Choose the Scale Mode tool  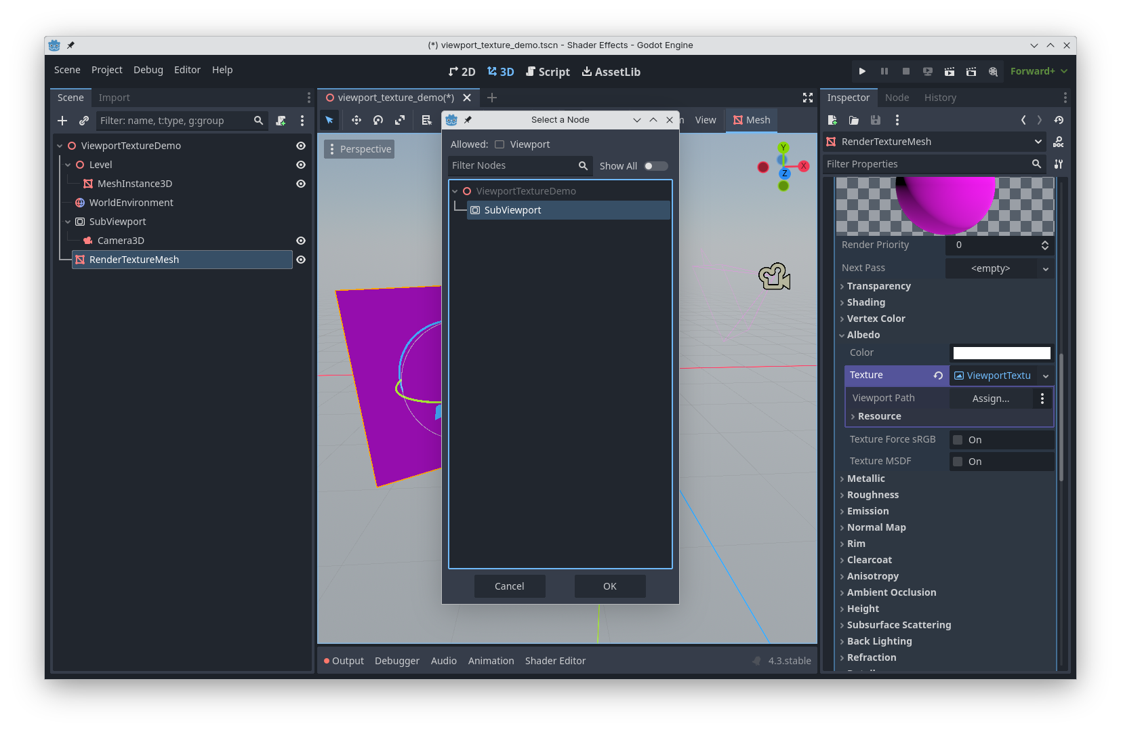tap(400, 120)
